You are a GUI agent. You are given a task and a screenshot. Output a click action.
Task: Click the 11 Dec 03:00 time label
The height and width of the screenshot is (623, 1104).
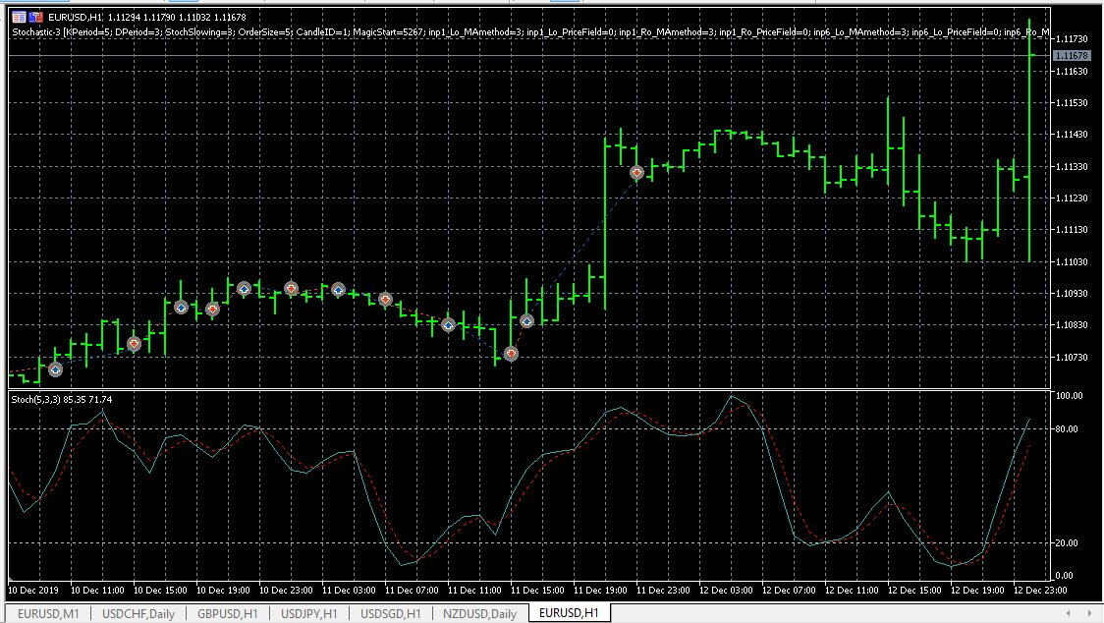pyautogui.click(x=350, y=590)
